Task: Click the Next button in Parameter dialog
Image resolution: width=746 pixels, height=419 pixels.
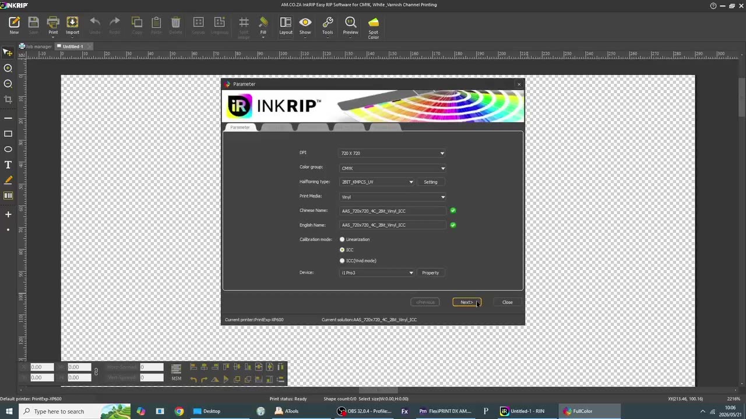Action: coord(467,302)
